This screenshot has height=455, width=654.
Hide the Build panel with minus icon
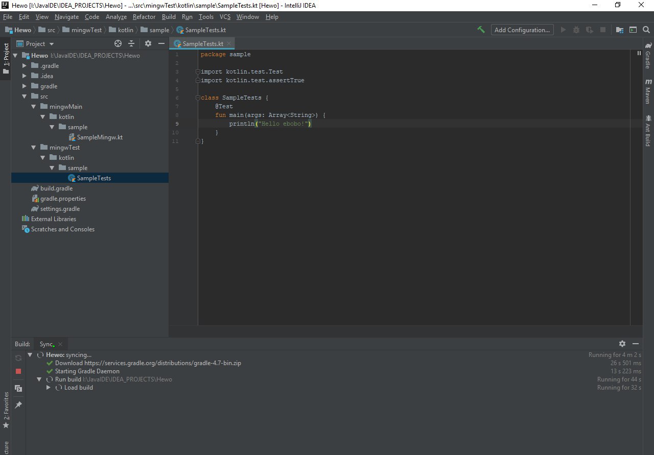click(636, 344)
